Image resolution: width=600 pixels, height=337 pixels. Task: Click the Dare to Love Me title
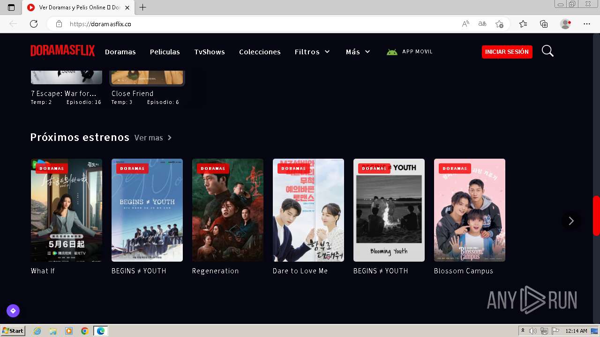300,271
